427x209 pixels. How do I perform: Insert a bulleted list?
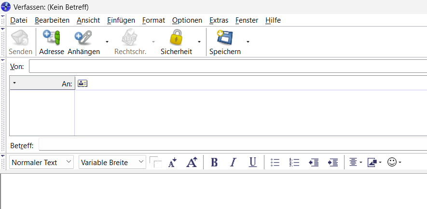coord(275,162)
